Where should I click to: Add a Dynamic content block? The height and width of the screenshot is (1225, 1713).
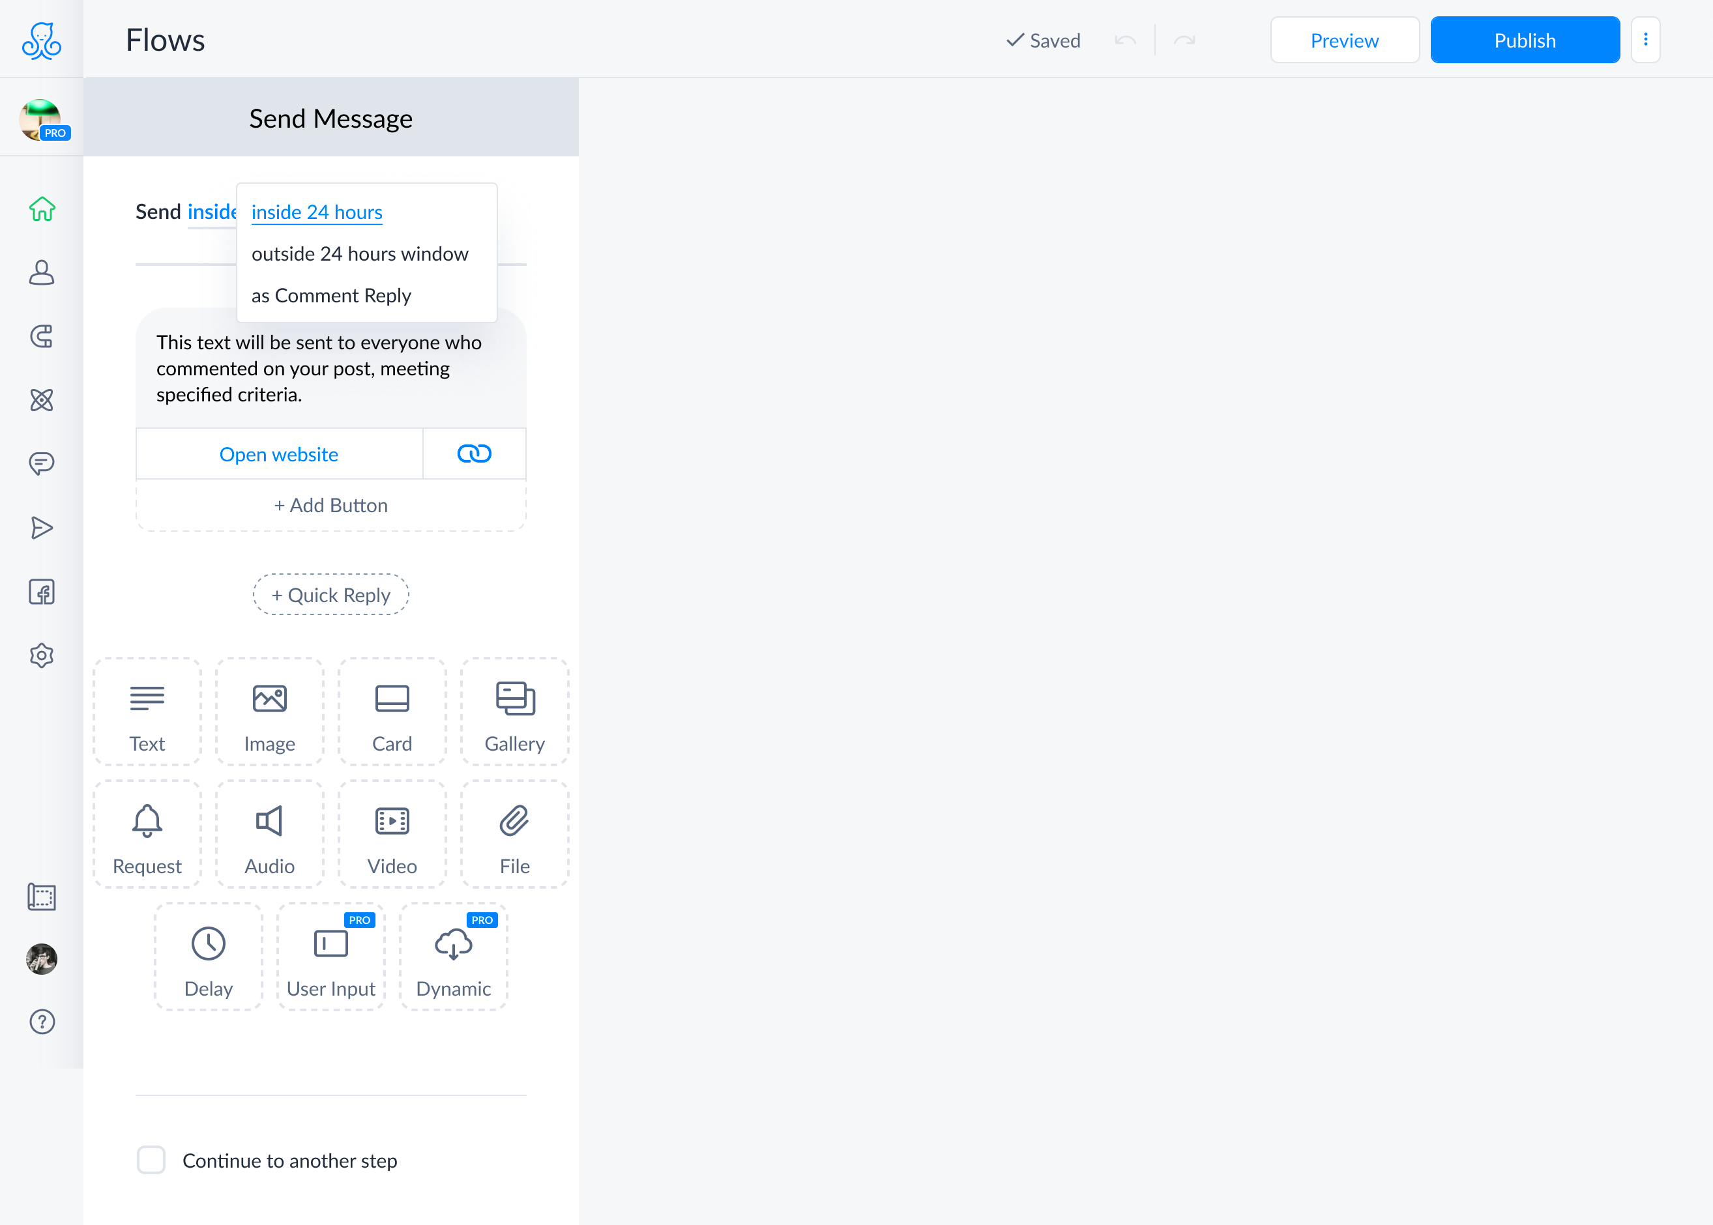pyautogui.click(x=454, y=957)
